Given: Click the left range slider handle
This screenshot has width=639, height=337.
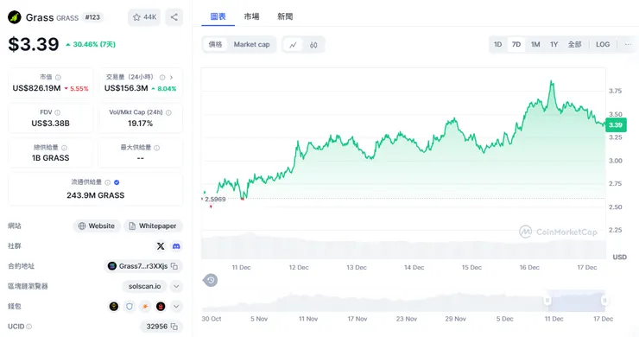Looking at the screenshot, I should [547, 301].
